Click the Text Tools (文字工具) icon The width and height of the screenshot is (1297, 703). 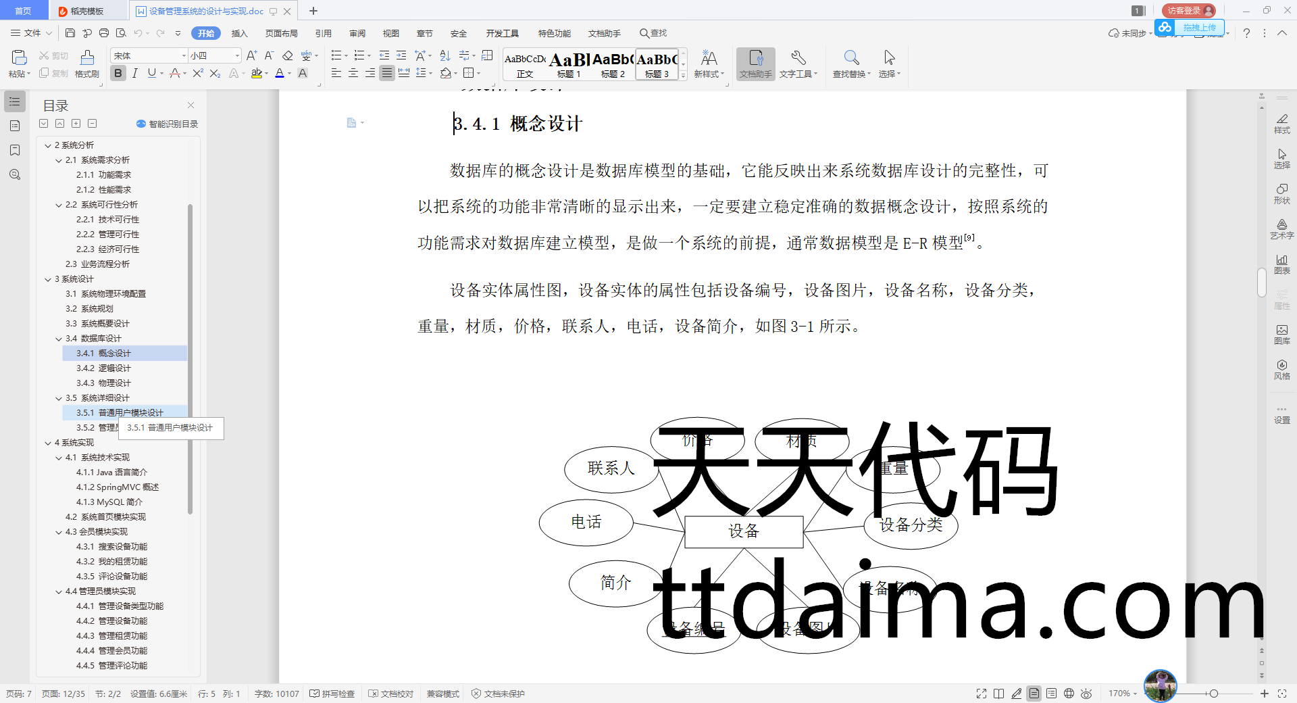(x=798, y=64)
